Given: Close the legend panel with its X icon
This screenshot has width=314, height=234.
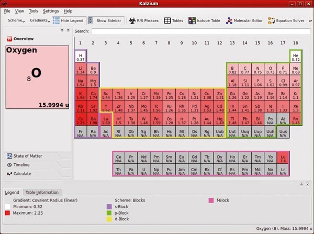Looking at the screenshot, I should (x=308, y=184).
